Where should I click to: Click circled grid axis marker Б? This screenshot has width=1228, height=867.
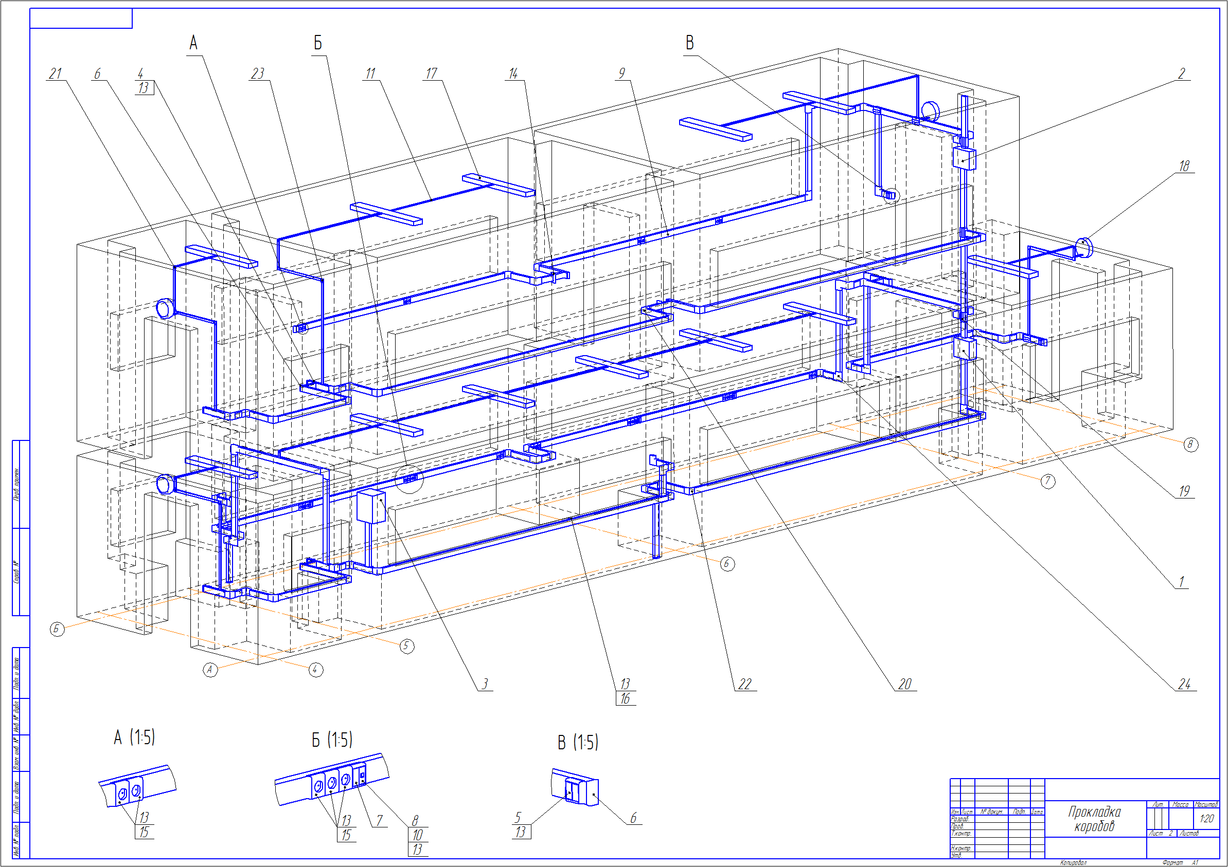click(57, 629)
